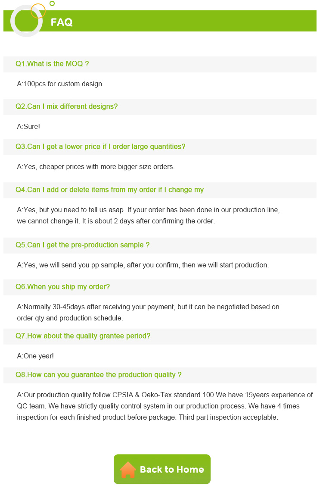Expand Q2 Can I mix different designs
Screen dimensions: 323x499
[x=67, y=107]
